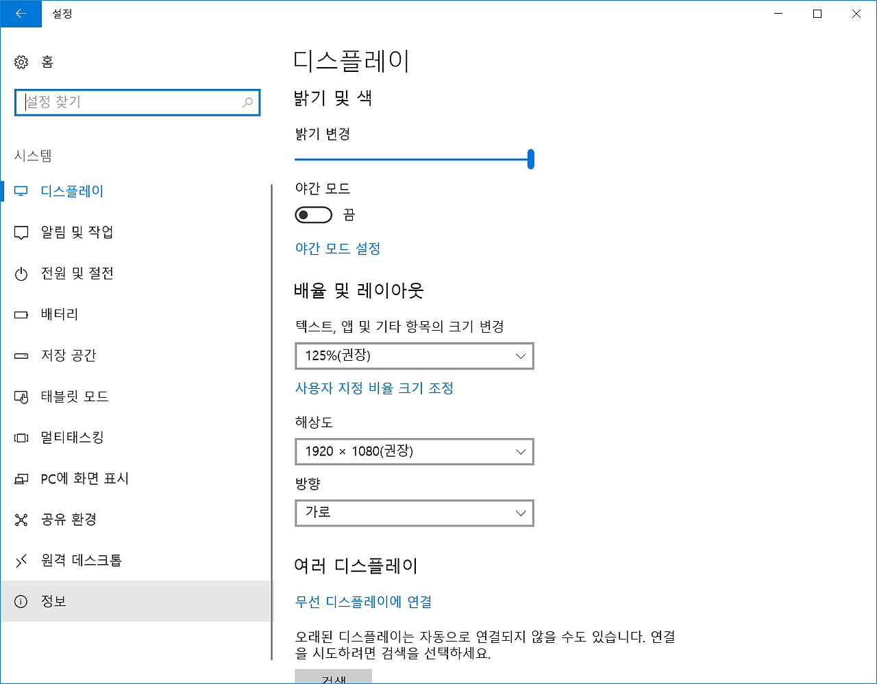Viewport: 877px width, 684px height.
Task: Open 저장 공간 settings
Action: point(70,355)
